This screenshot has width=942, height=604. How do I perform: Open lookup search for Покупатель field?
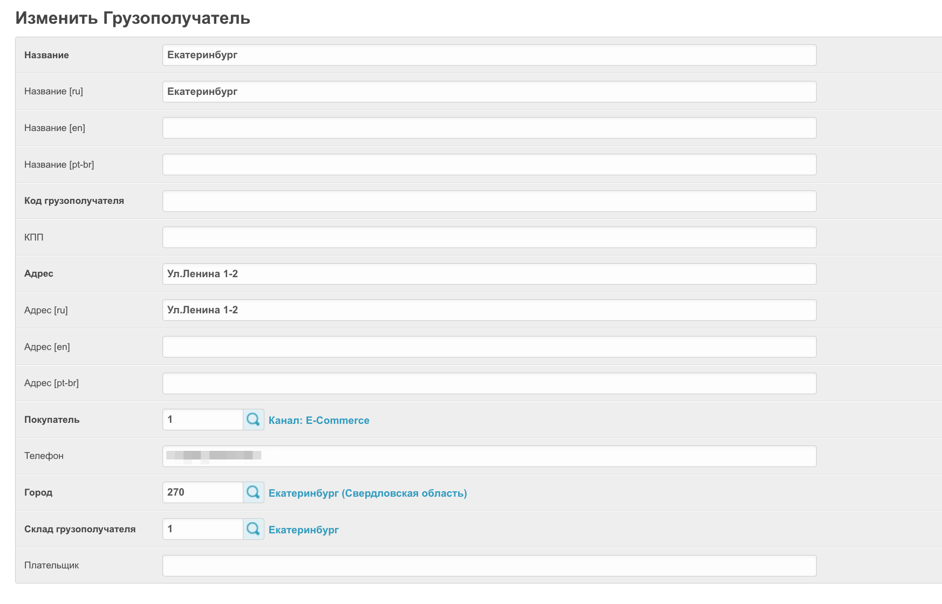pos(253,420)
